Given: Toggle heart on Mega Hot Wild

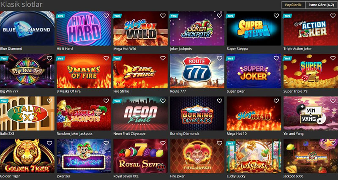Looking at the screenshot, I should (163, 16).
